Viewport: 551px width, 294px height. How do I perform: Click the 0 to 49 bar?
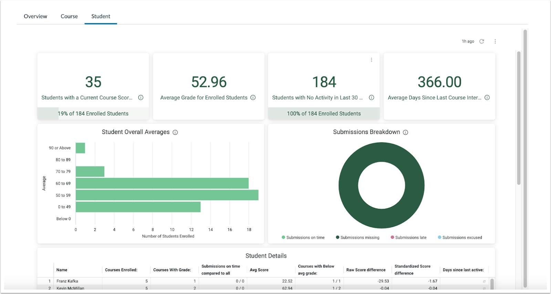[x=138, y=207]
